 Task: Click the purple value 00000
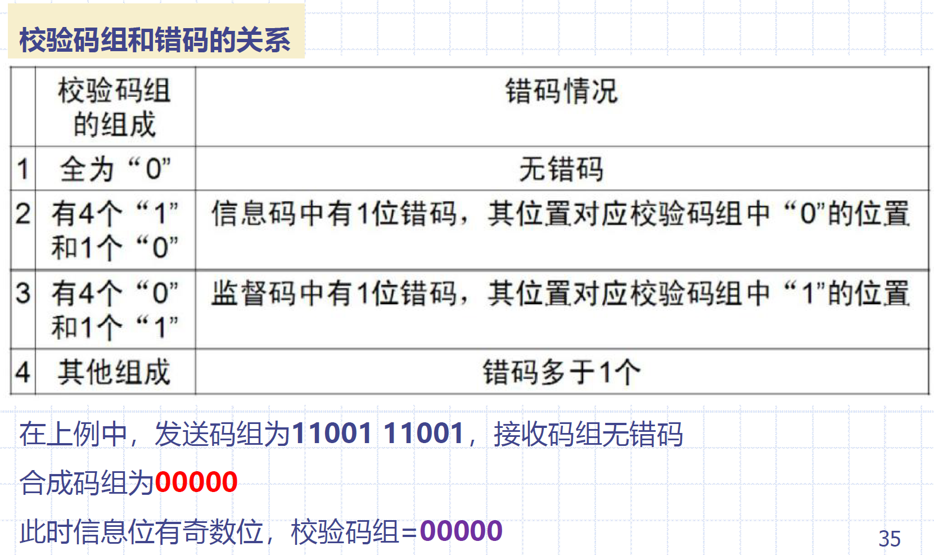tap(461, 531)
